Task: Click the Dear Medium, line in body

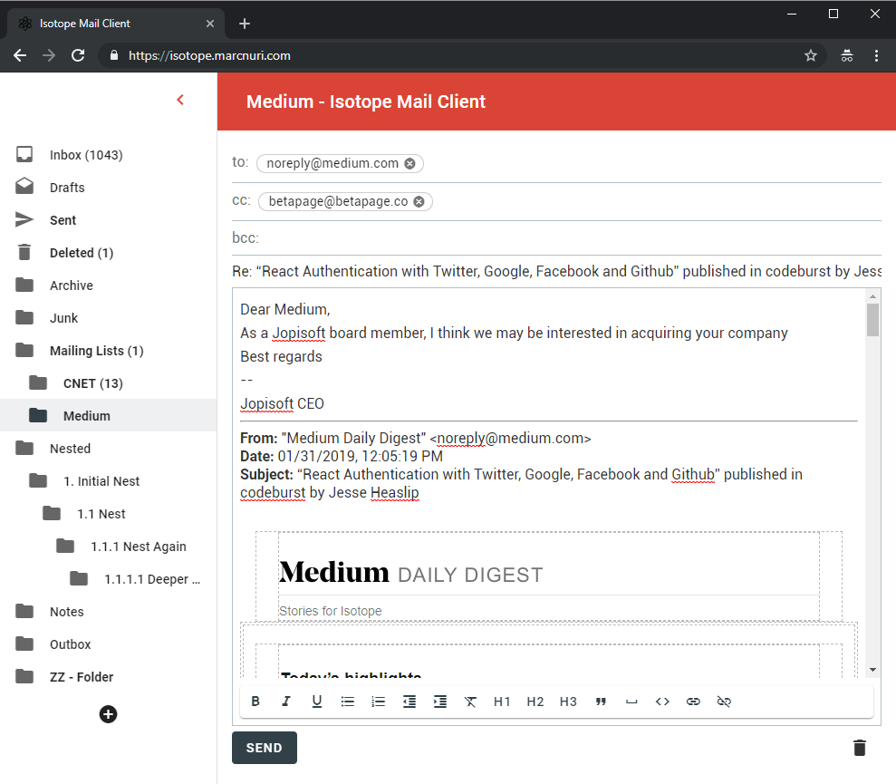Action: [x=285, y=309]
